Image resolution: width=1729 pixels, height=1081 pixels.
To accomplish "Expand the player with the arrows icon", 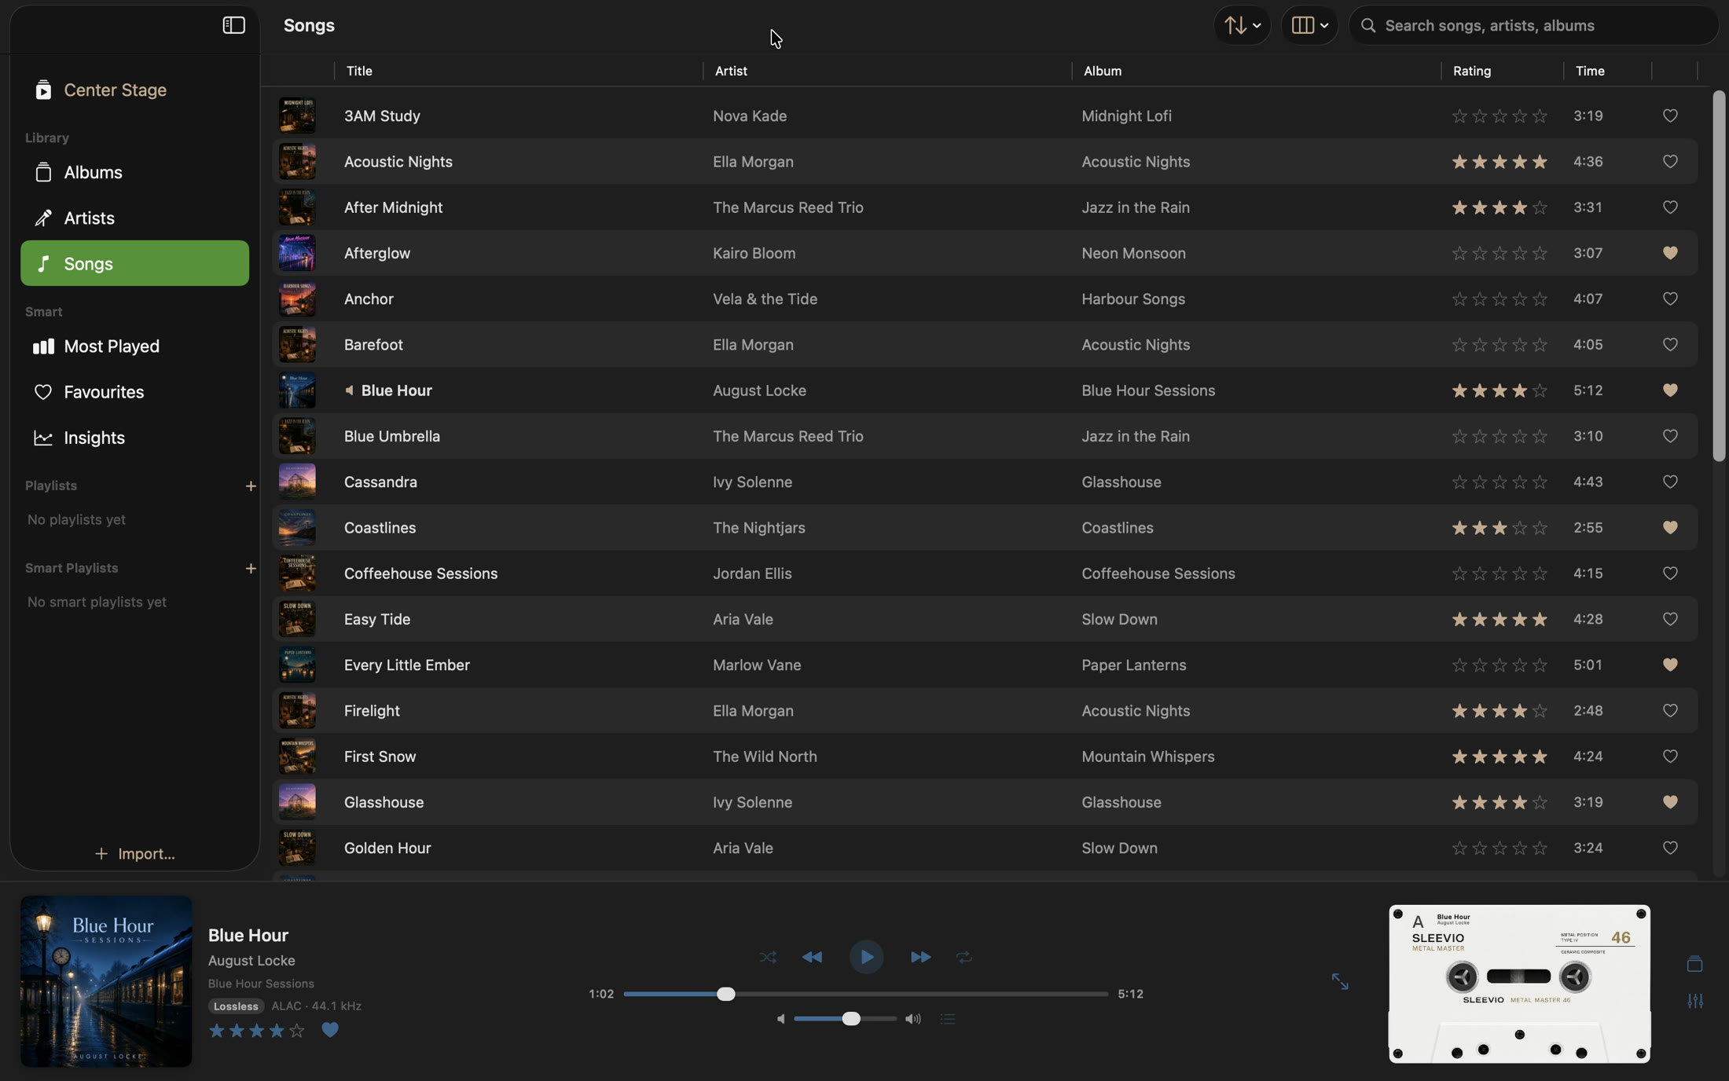I will click(1340, 981).
